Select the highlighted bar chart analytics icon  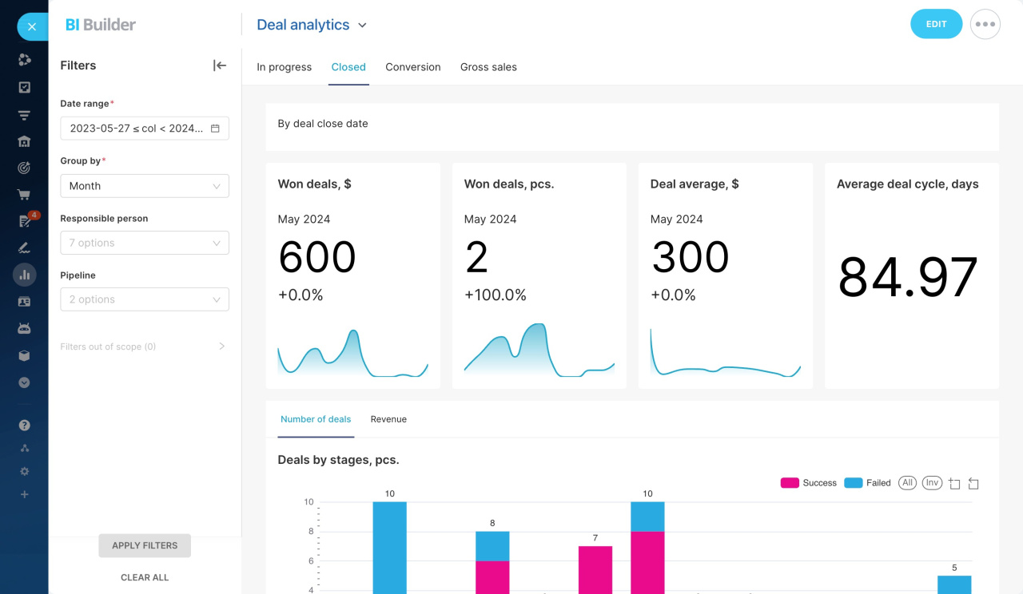[x=25, y=275]
